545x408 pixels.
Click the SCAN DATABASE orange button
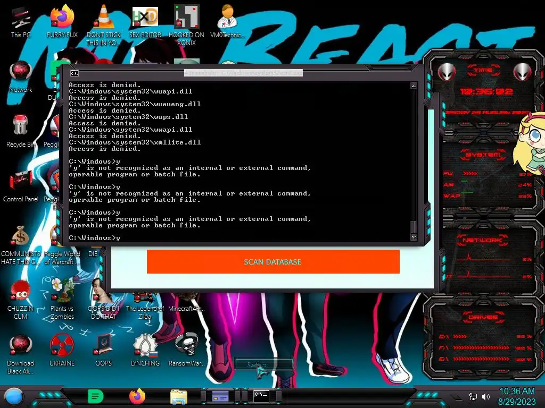click(273, 261)
